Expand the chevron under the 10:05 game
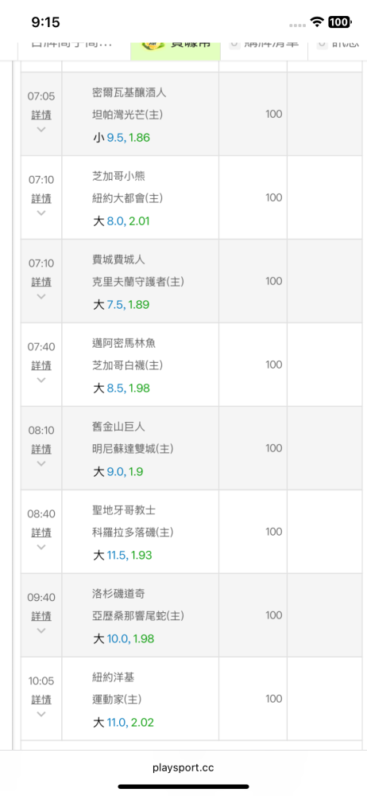 coord(41,714)
